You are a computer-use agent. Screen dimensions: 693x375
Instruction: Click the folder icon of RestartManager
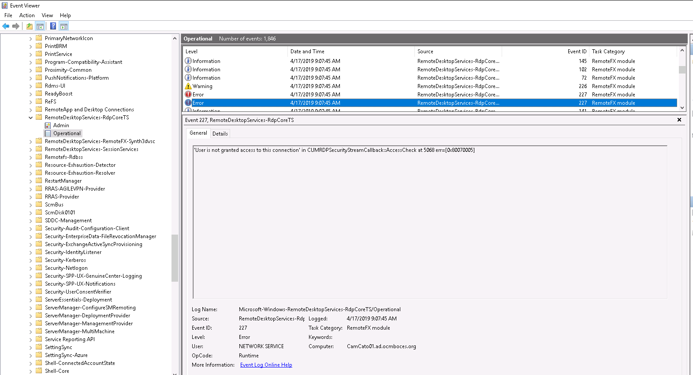[x=39, y=180]
